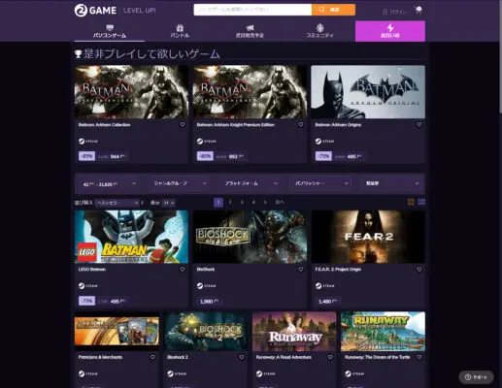Go to page 2 of results
502x388 pixels.
[230, 203]
